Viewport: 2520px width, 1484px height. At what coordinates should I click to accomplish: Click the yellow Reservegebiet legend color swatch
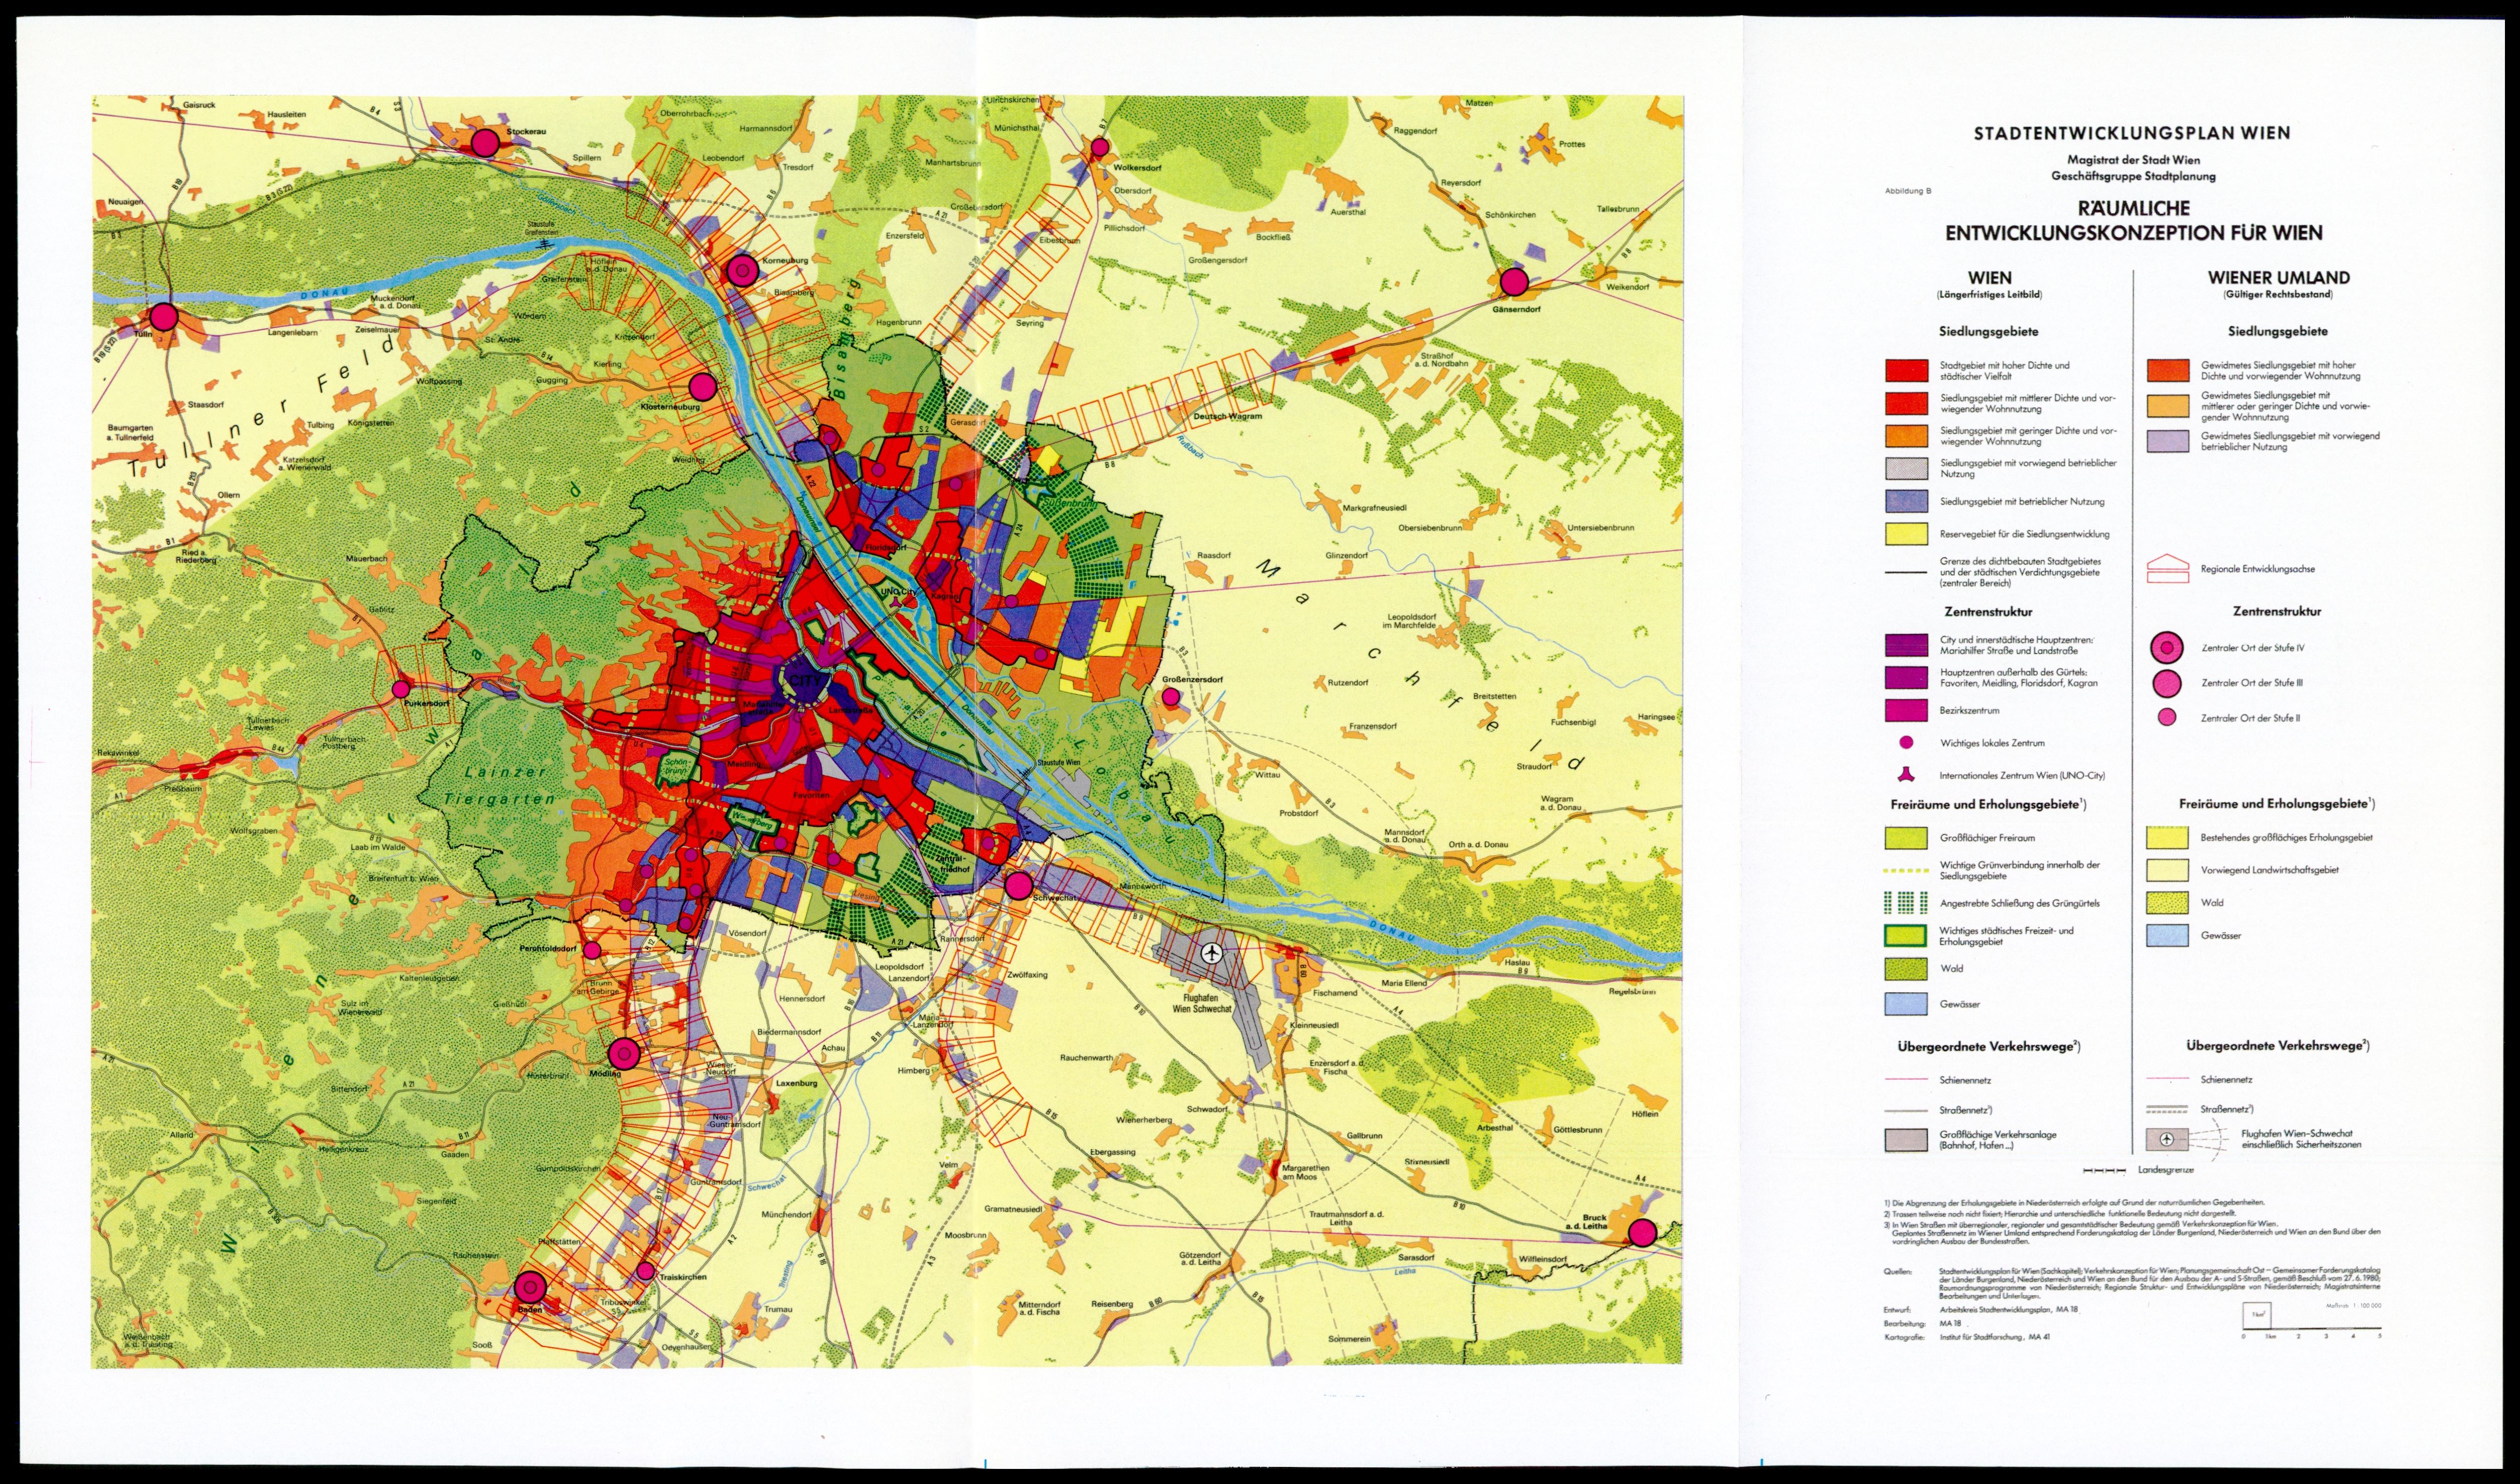click(1906, 534)
